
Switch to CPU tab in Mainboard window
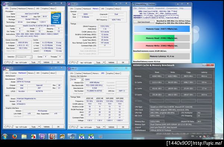pyautogui.click(x=7, y=73)
